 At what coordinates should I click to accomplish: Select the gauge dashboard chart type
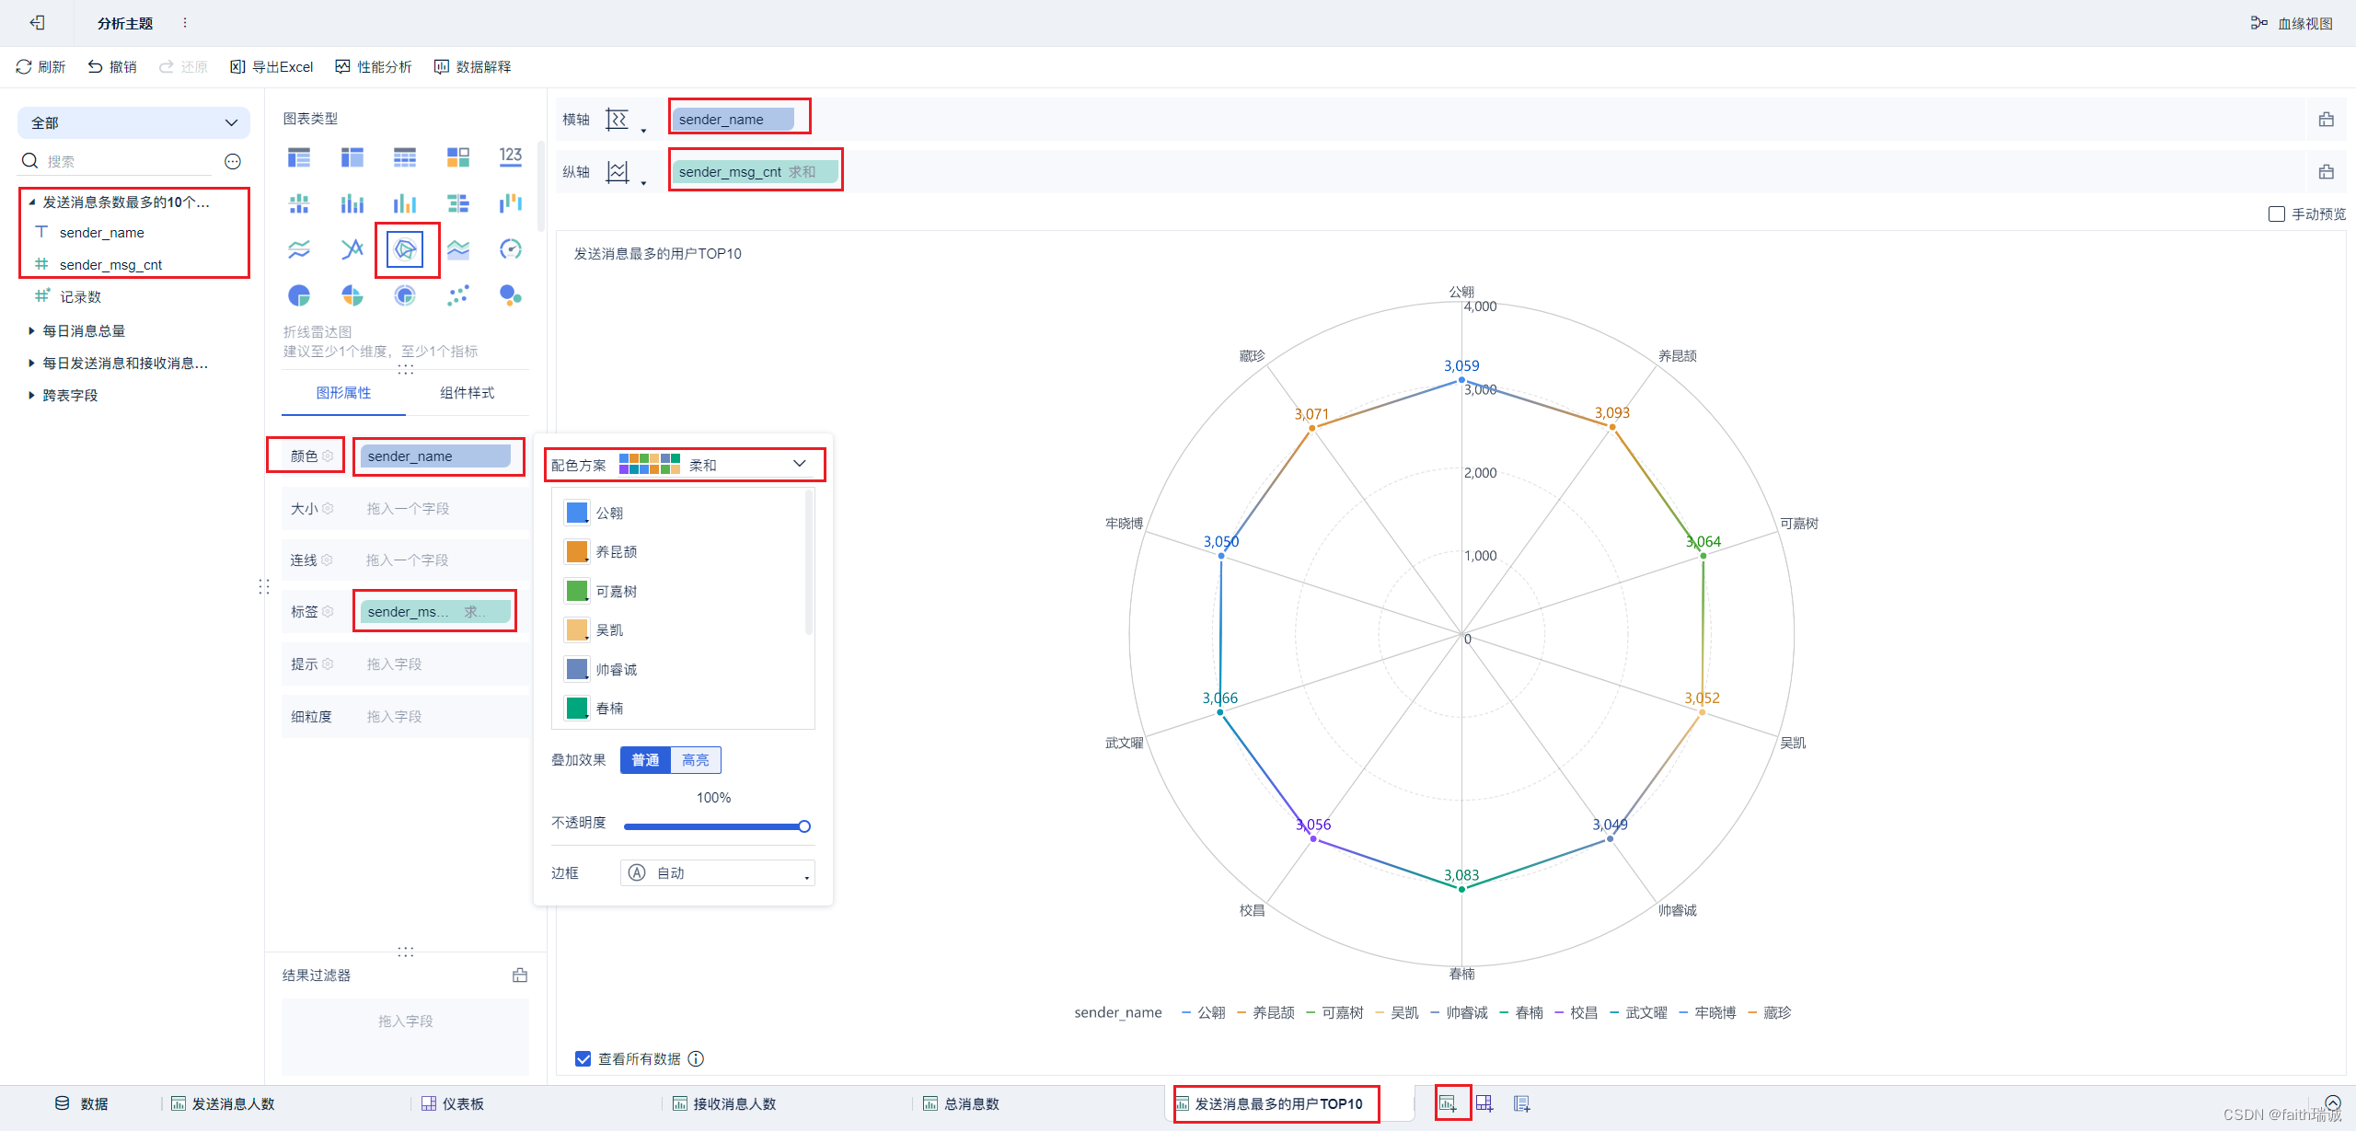click(511, 249)
